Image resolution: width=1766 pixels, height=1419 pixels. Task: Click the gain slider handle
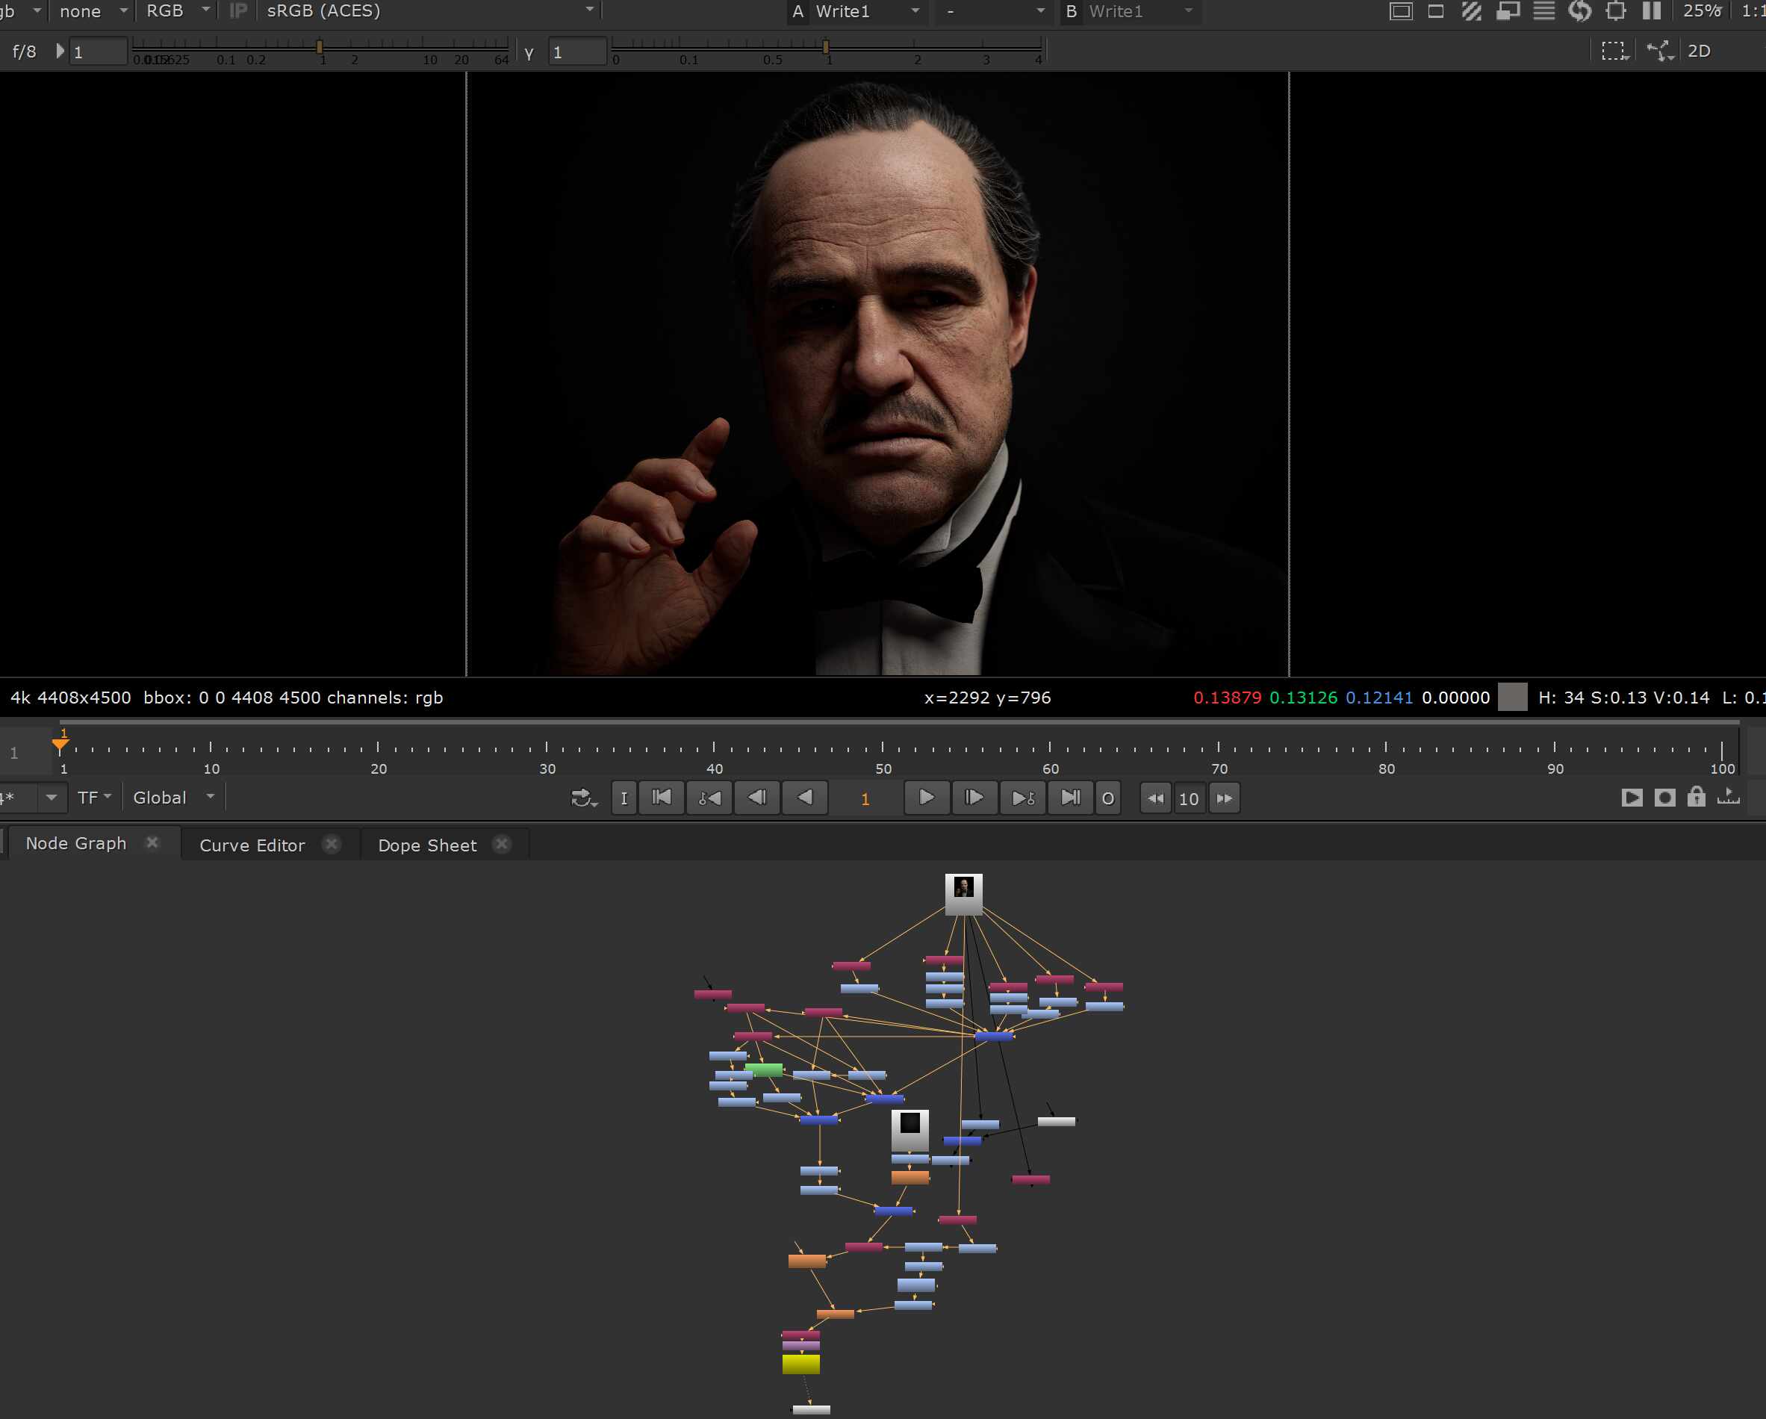tap(320, 48)
